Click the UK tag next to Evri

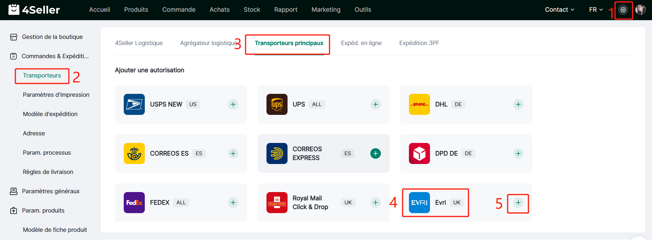click(x=457, y=203)
